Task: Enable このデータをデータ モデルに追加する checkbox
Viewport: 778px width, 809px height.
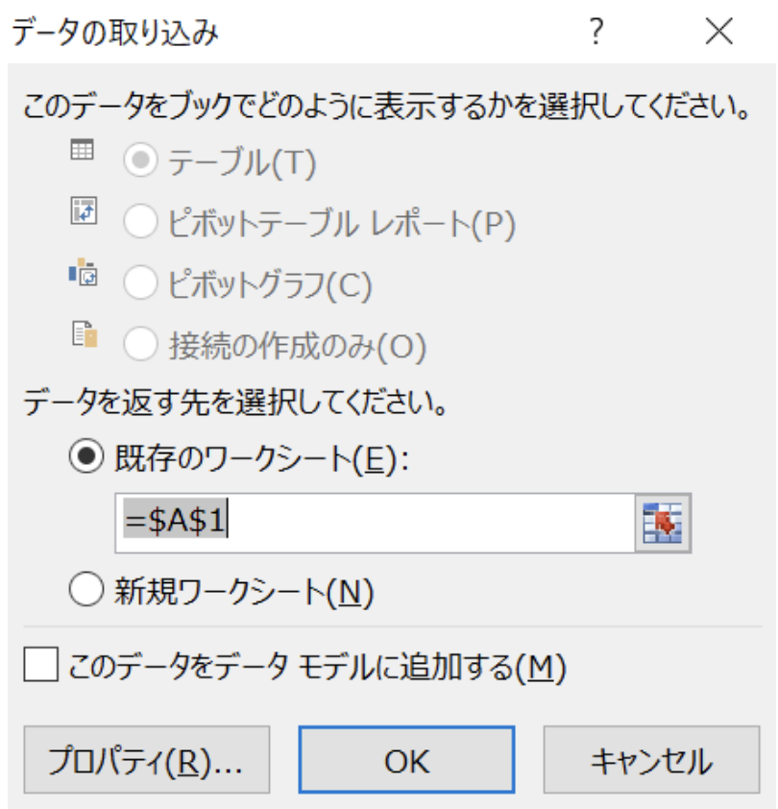Action: pyautogui.click(x=41, y=667)
